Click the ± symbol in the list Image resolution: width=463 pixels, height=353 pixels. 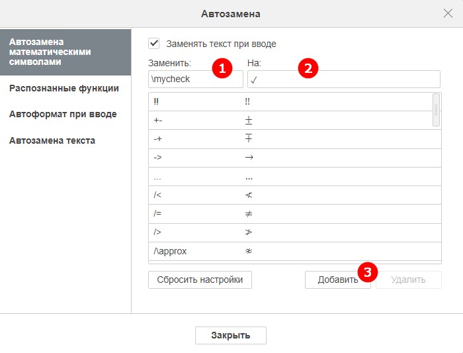coord(249,120)
